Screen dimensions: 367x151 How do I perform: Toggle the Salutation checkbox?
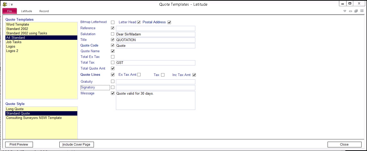[113, 34]
